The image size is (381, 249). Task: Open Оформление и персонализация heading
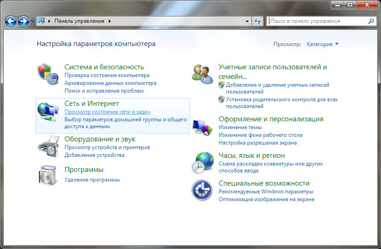click(271, 119)
